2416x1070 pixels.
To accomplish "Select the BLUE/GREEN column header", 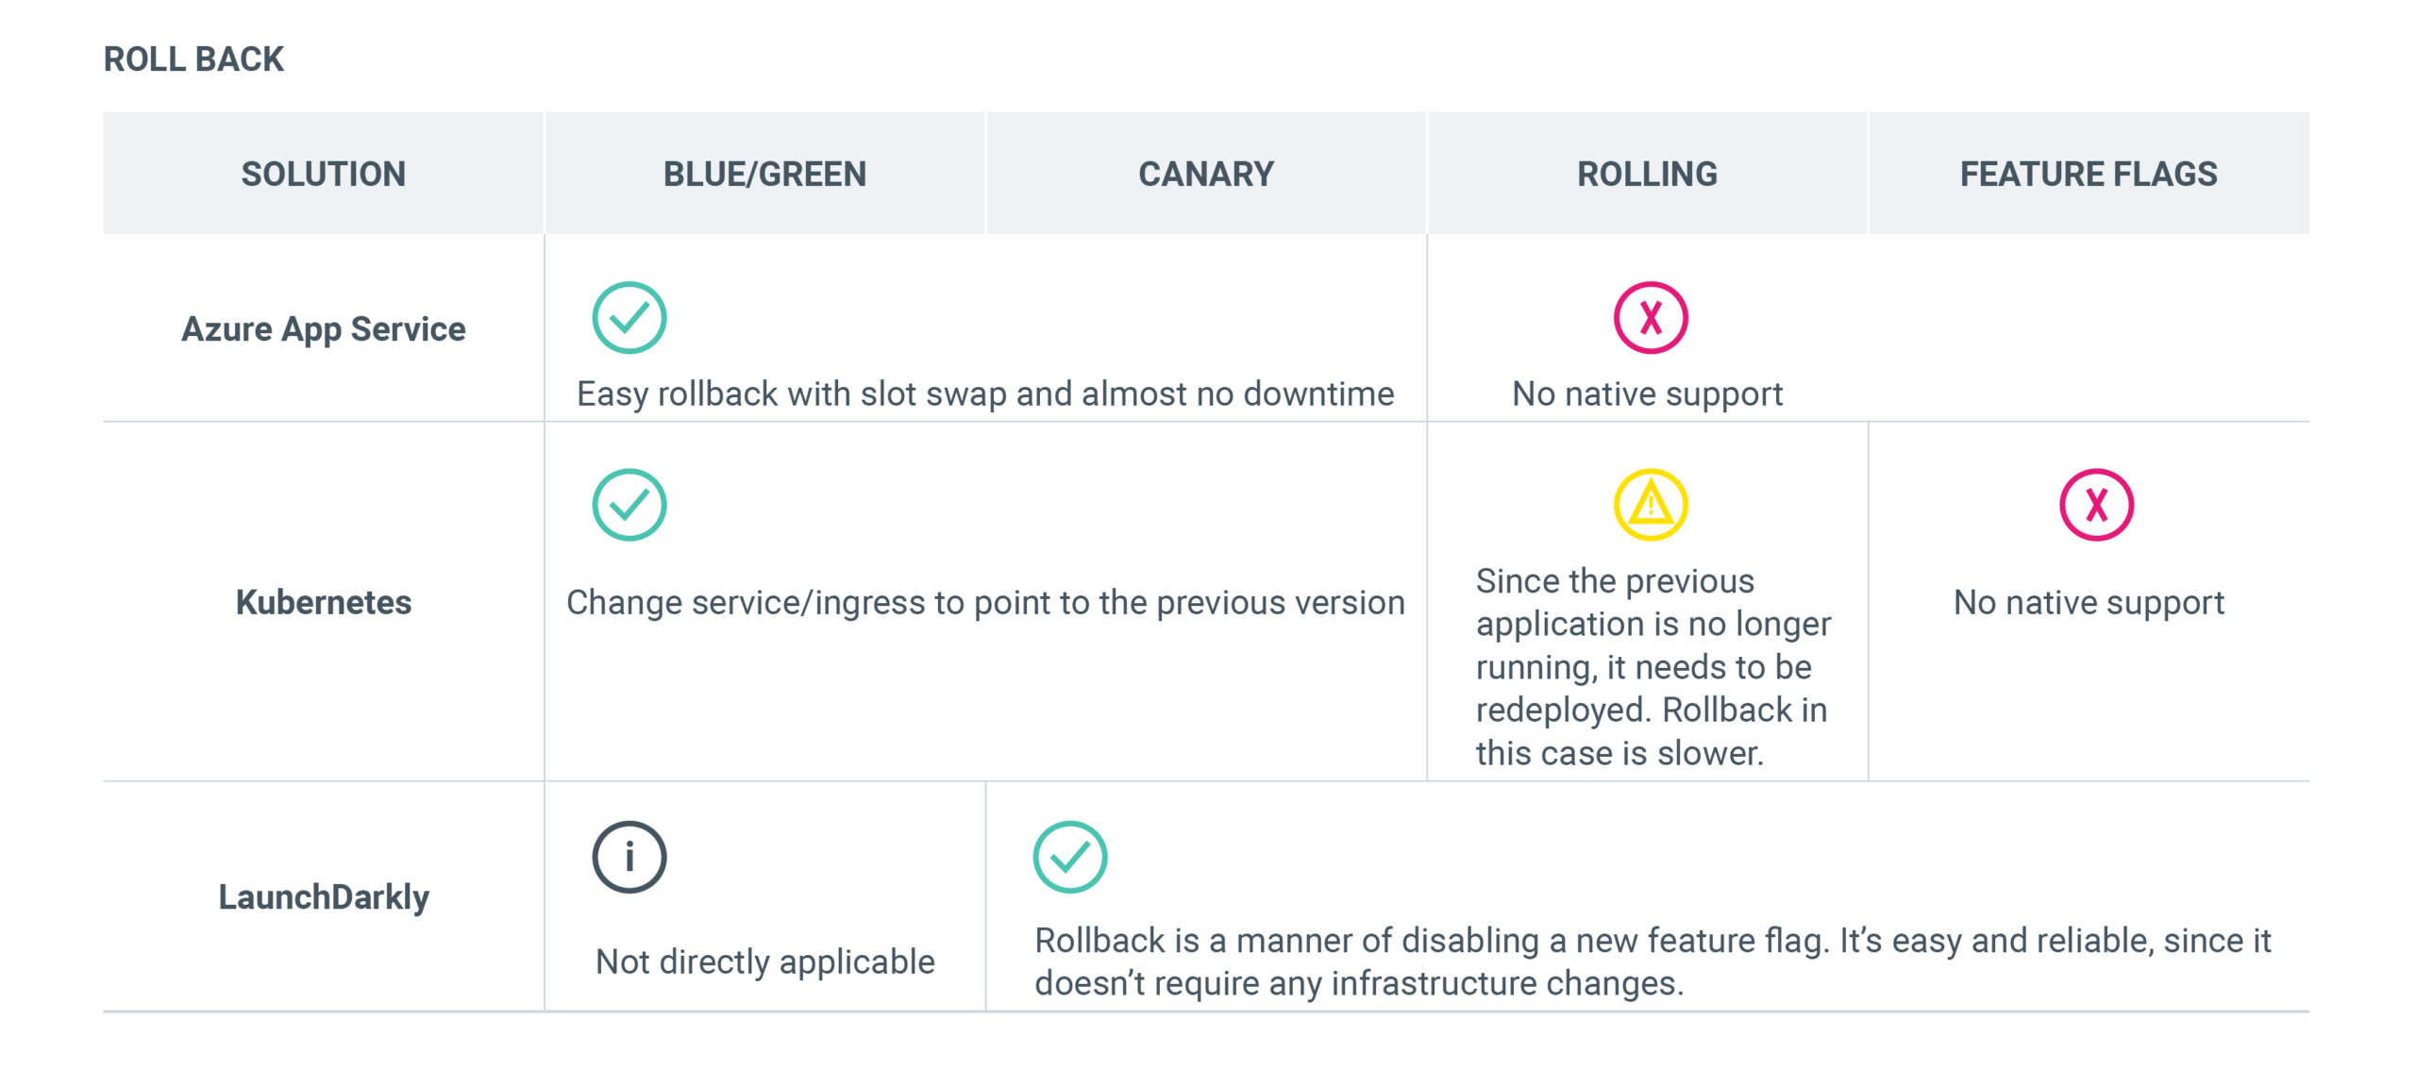I will [764, 174].
